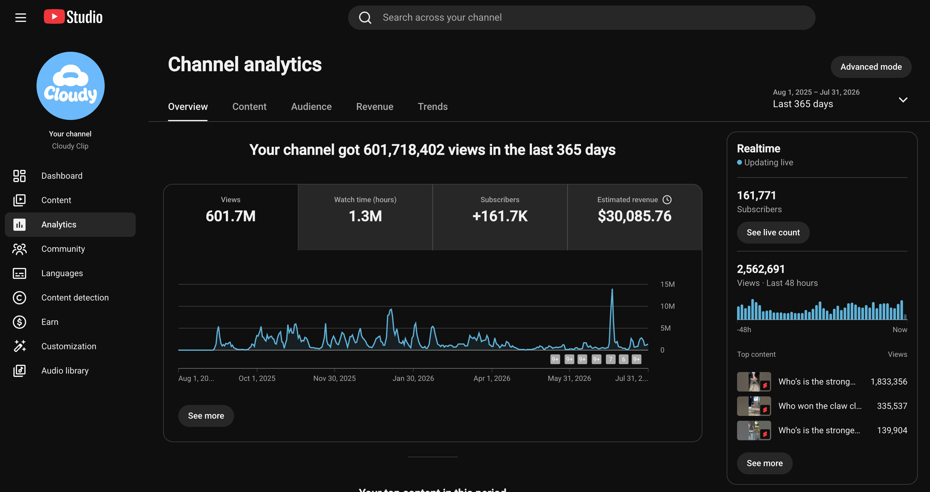Image resolution: width=930 pixels, height=492 pixels.
Task: Open the Who won the claw thumbnail
Action: tap(754, 406)
